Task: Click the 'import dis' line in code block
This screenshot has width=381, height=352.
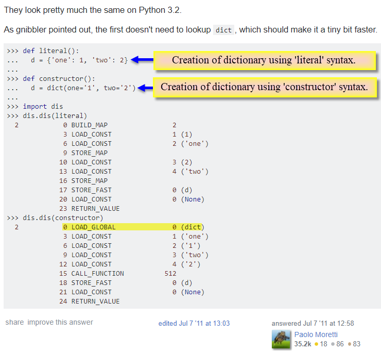Action: (x=43, y=107)
